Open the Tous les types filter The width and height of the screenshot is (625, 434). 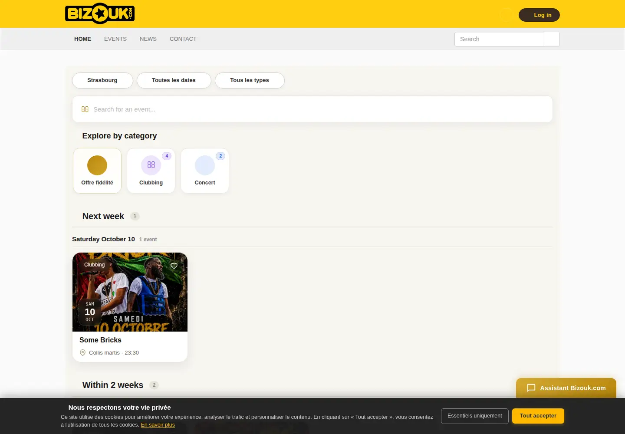[x=250, y=80]
